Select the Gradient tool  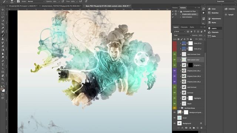point(3,50)
